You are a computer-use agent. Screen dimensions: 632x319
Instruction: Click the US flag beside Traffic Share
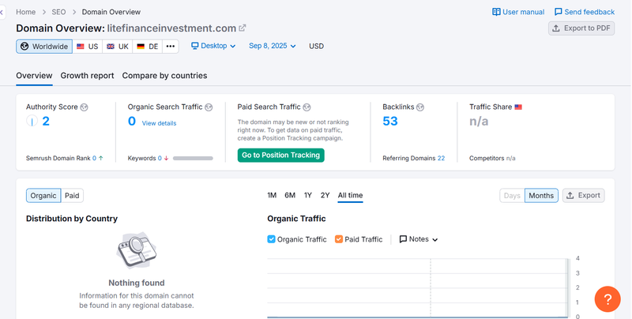(x=518, y=107)
